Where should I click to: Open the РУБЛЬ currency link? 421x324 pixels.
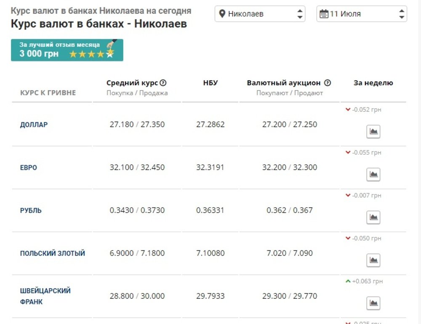coord(31,210)
